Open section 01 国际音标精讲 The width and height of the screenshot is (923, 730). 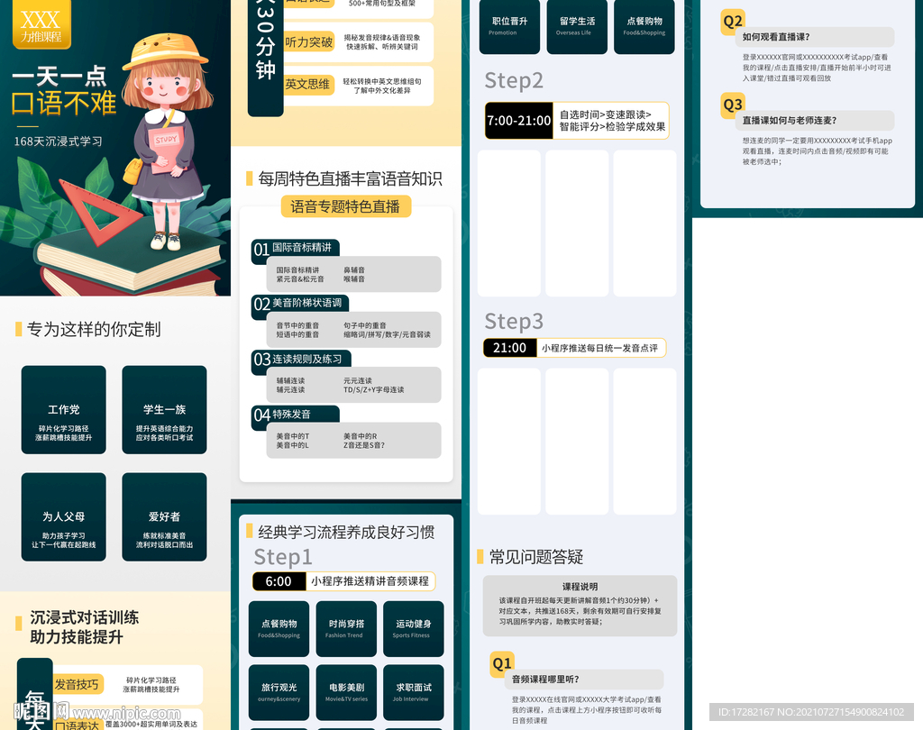296,248
